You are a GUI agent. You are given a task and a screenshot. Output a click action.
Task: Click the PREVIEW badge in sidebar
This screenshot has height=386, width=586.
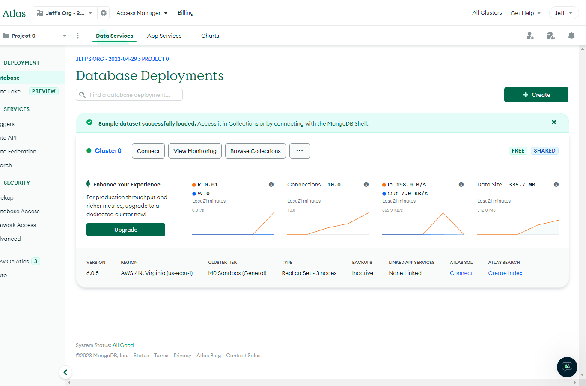[44, 91]
